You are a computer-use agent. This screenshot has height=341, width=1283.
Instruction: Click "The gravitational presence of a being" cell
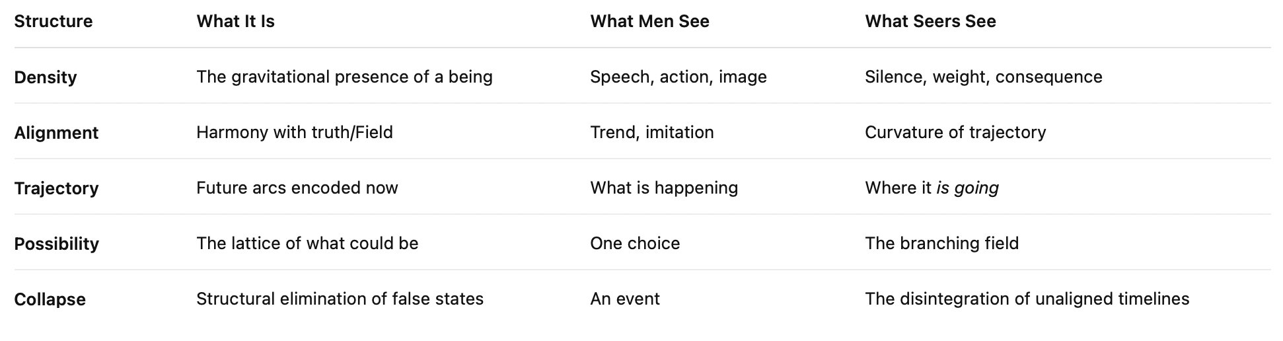click(344, 77)
